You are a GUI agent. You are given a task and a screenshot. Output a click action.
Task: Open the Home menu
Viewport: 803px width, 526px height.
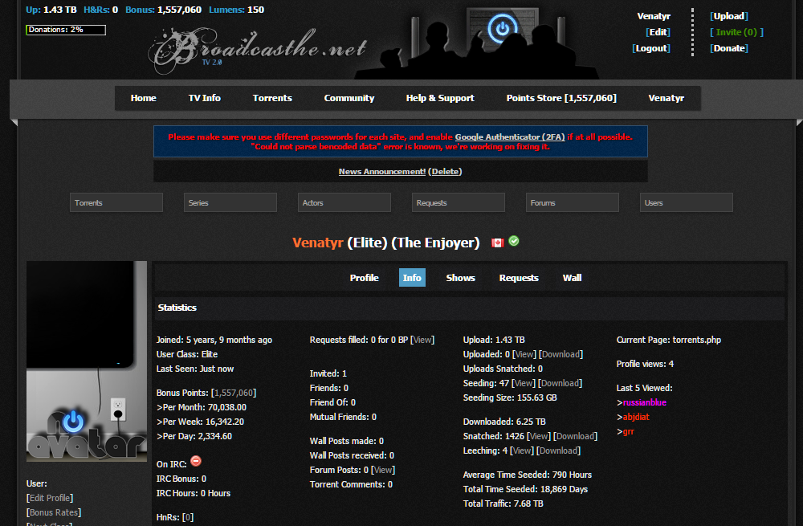tap(144, 98)
